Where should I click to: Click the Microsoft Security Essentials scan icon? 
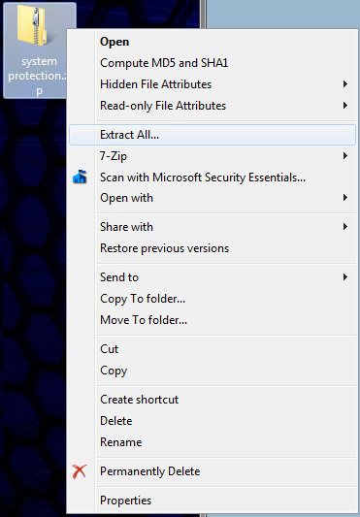click(x=80, y=178)
